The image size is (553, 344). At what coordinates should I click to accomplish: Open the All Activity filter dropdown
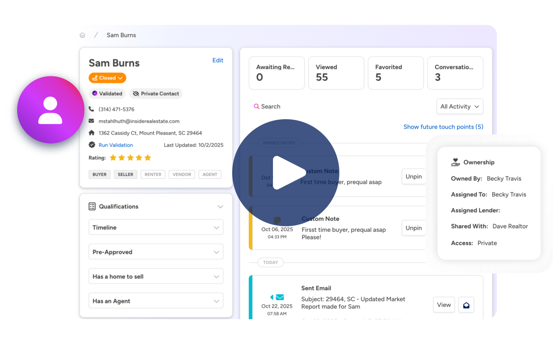[460, 106]
